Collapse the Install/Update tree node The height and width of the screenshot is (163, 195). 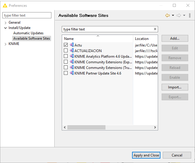pyautogui.click(x=6, y=28)
